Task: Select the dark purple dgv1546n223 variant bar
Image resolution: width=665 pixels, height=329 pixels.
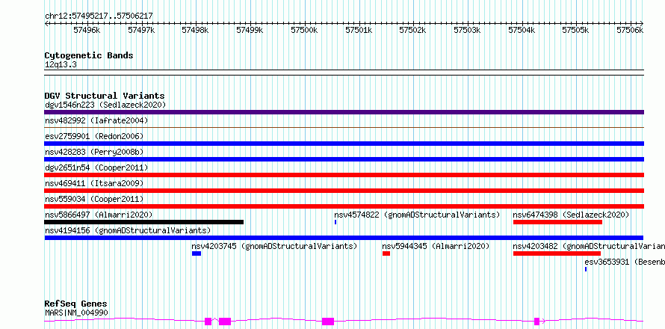Action: (x=344, y=112)
